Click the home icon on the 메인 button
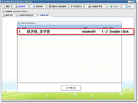 pyautogui.click(x=4, y=6)
